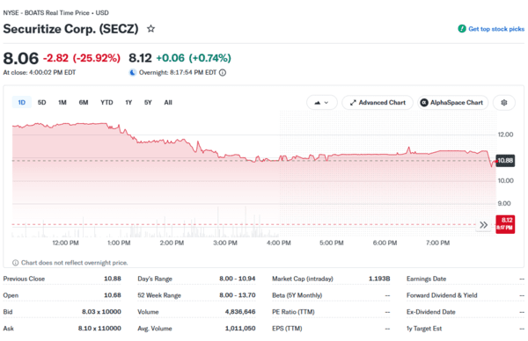This screenshot has height=341, width=528.
Task: Select the YTD chart range
Action: 106,102
